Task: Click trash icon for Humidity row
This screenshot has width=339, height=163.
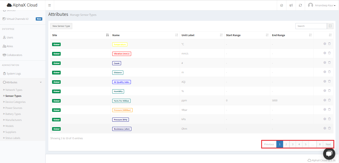Action: (329, 91)
